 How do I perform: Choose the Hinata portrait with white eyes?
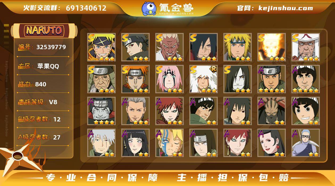click(x=136, y=143)
